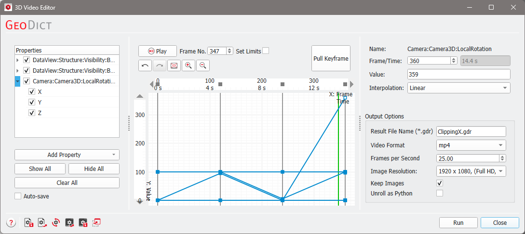Image resolution: width=525 pixels, height=234 pixels.
Task: Click the dark window gear icon with save disk
Action: tap(83, 222)
